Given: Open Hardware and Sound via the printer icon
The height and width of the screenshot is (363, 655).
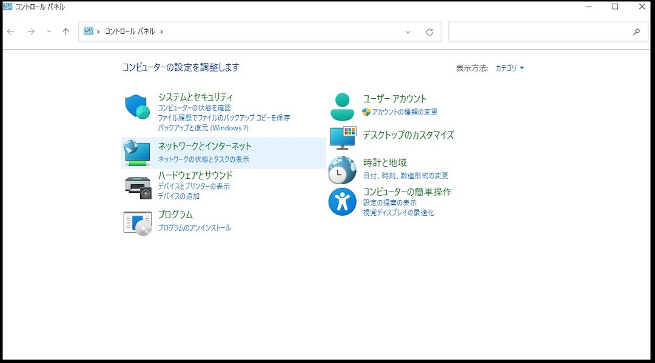Looking at the screenshot, I should [x=138, y=187].
